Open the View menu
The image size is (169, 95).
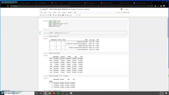(x=50, y=12)
